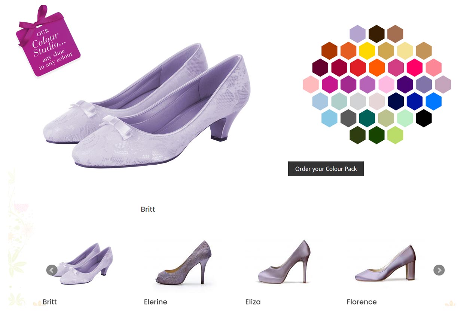Choose the dark brown colour hexagon
Image resolution: width=473 pixels, height=324 pixels.
[376, 34]
